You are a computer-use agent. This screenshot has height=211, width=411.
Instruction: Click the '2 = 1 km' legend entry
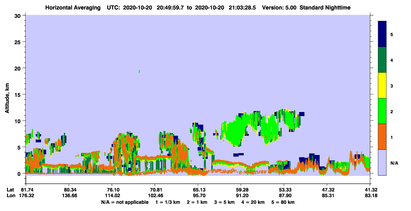(x=197, y=202)
